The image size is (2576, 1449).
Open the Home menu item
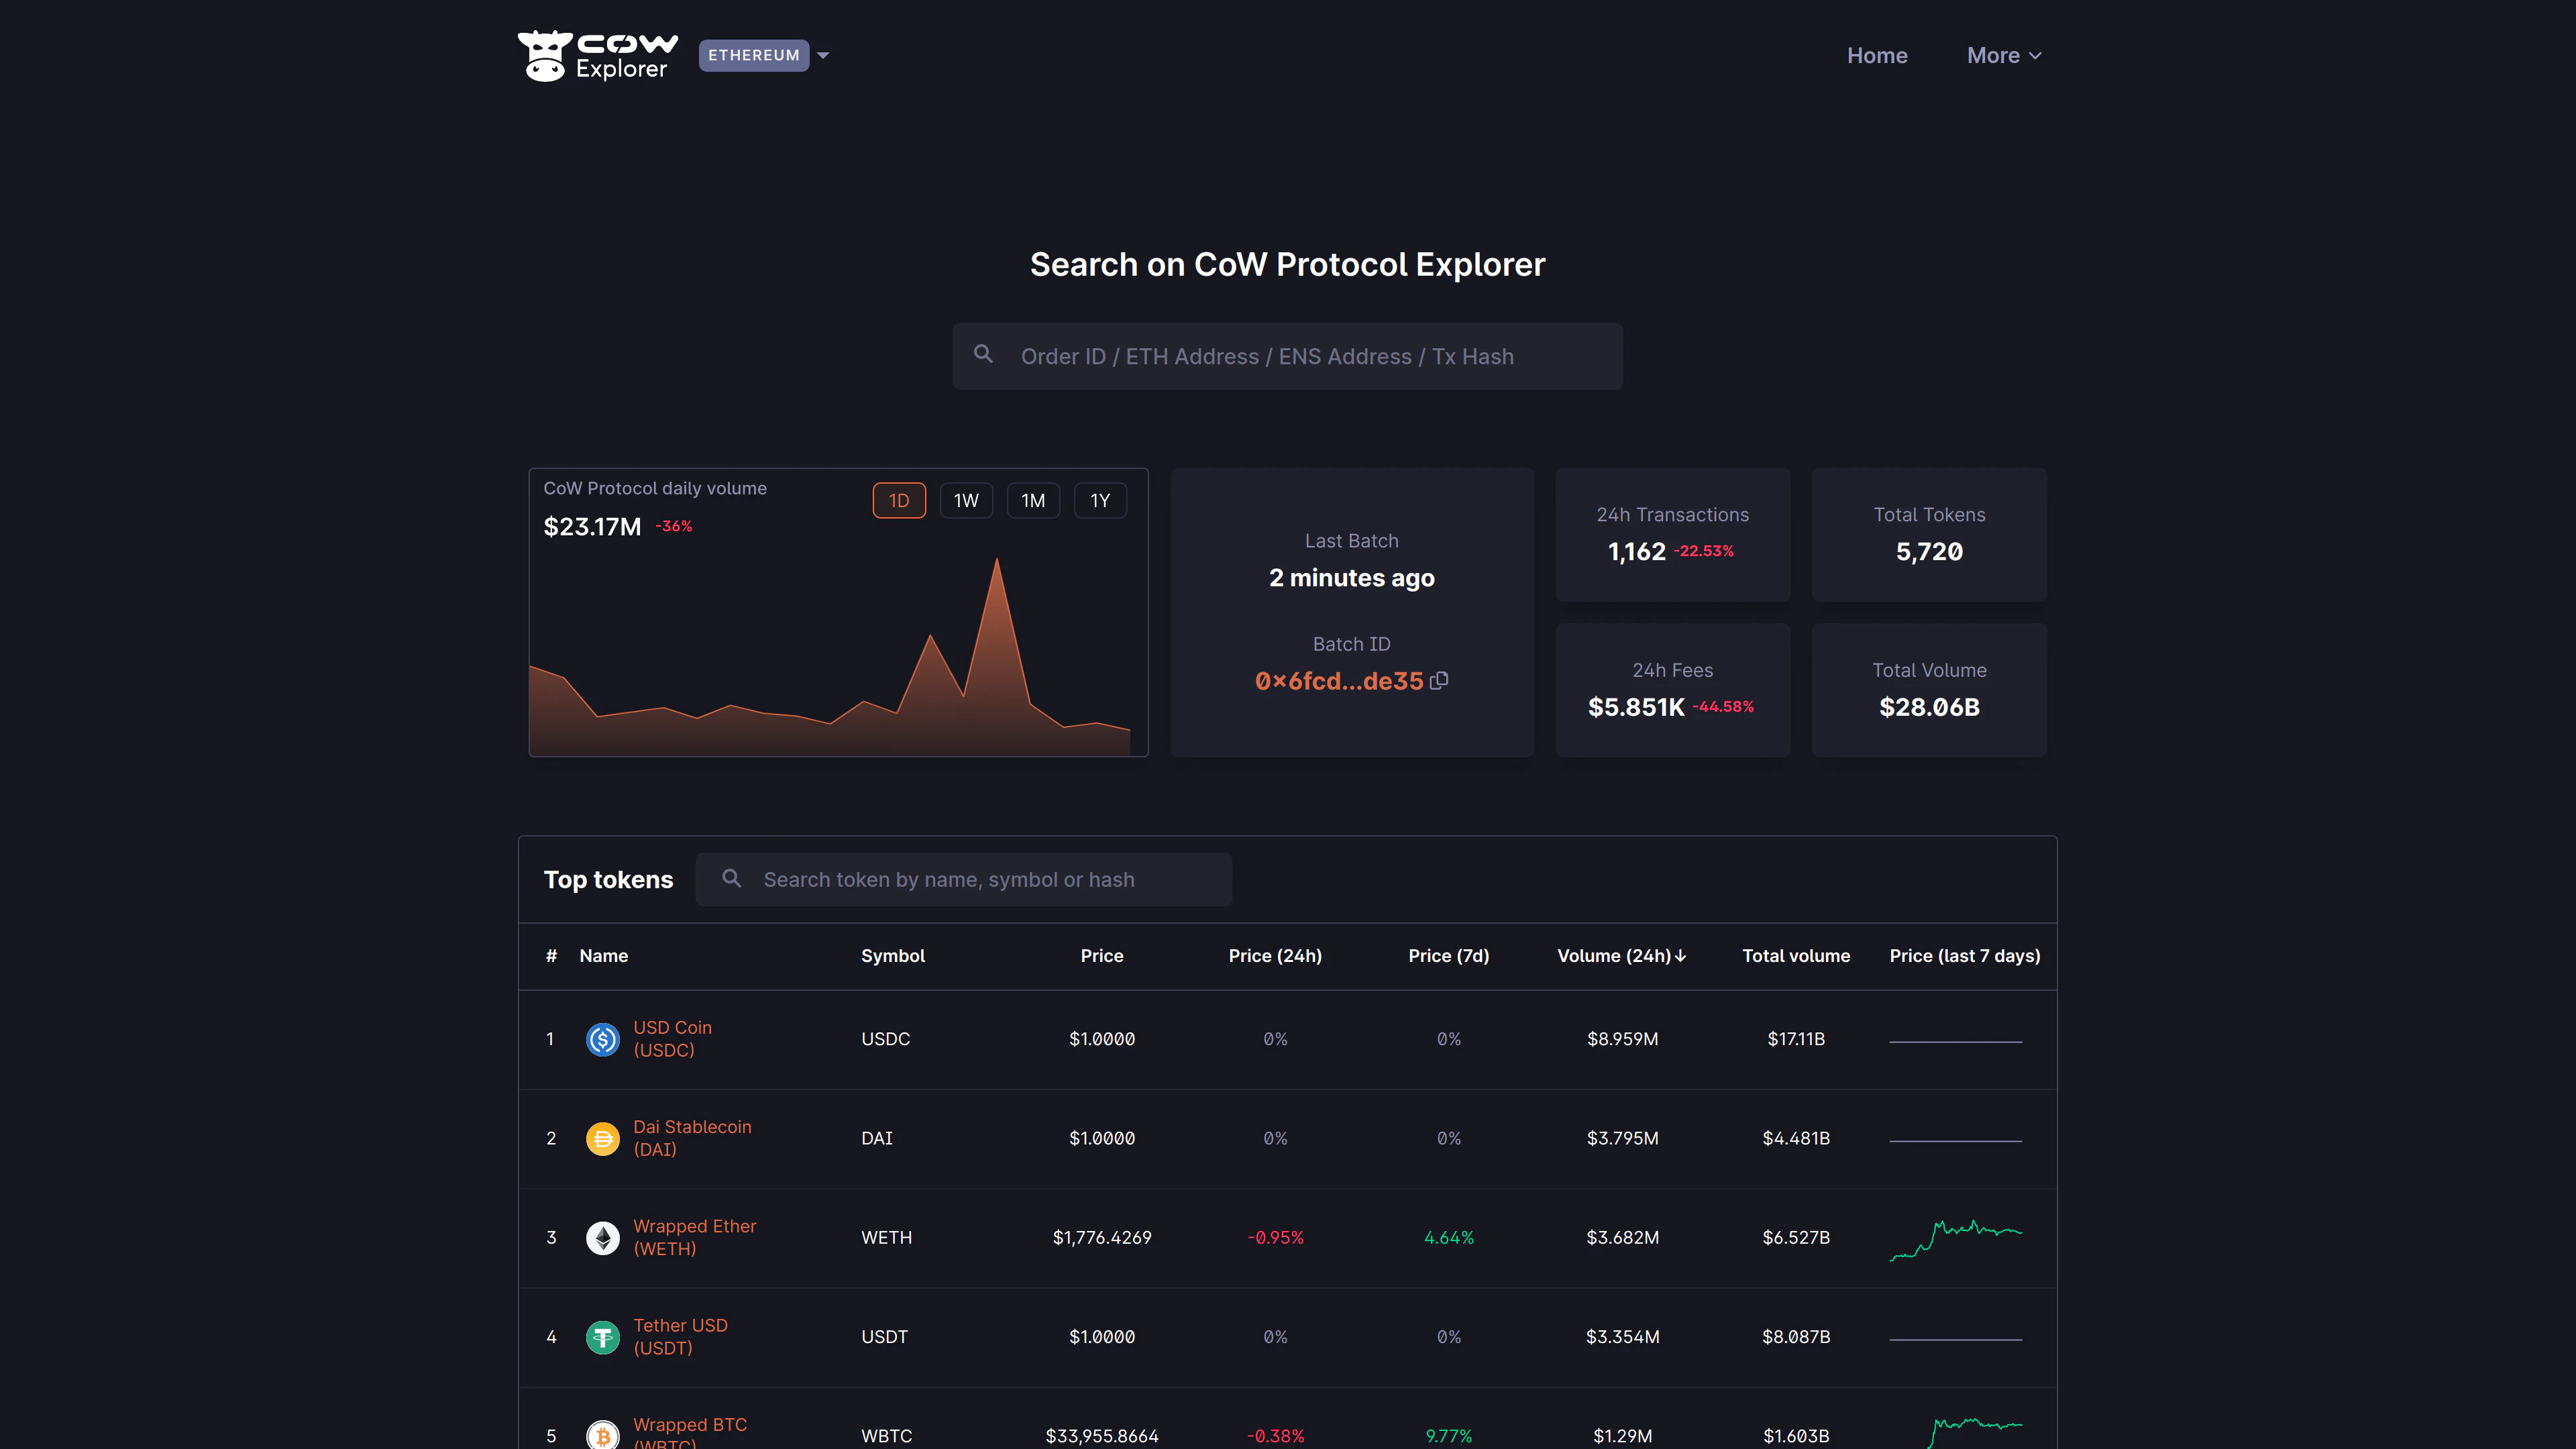(1877, 55)
